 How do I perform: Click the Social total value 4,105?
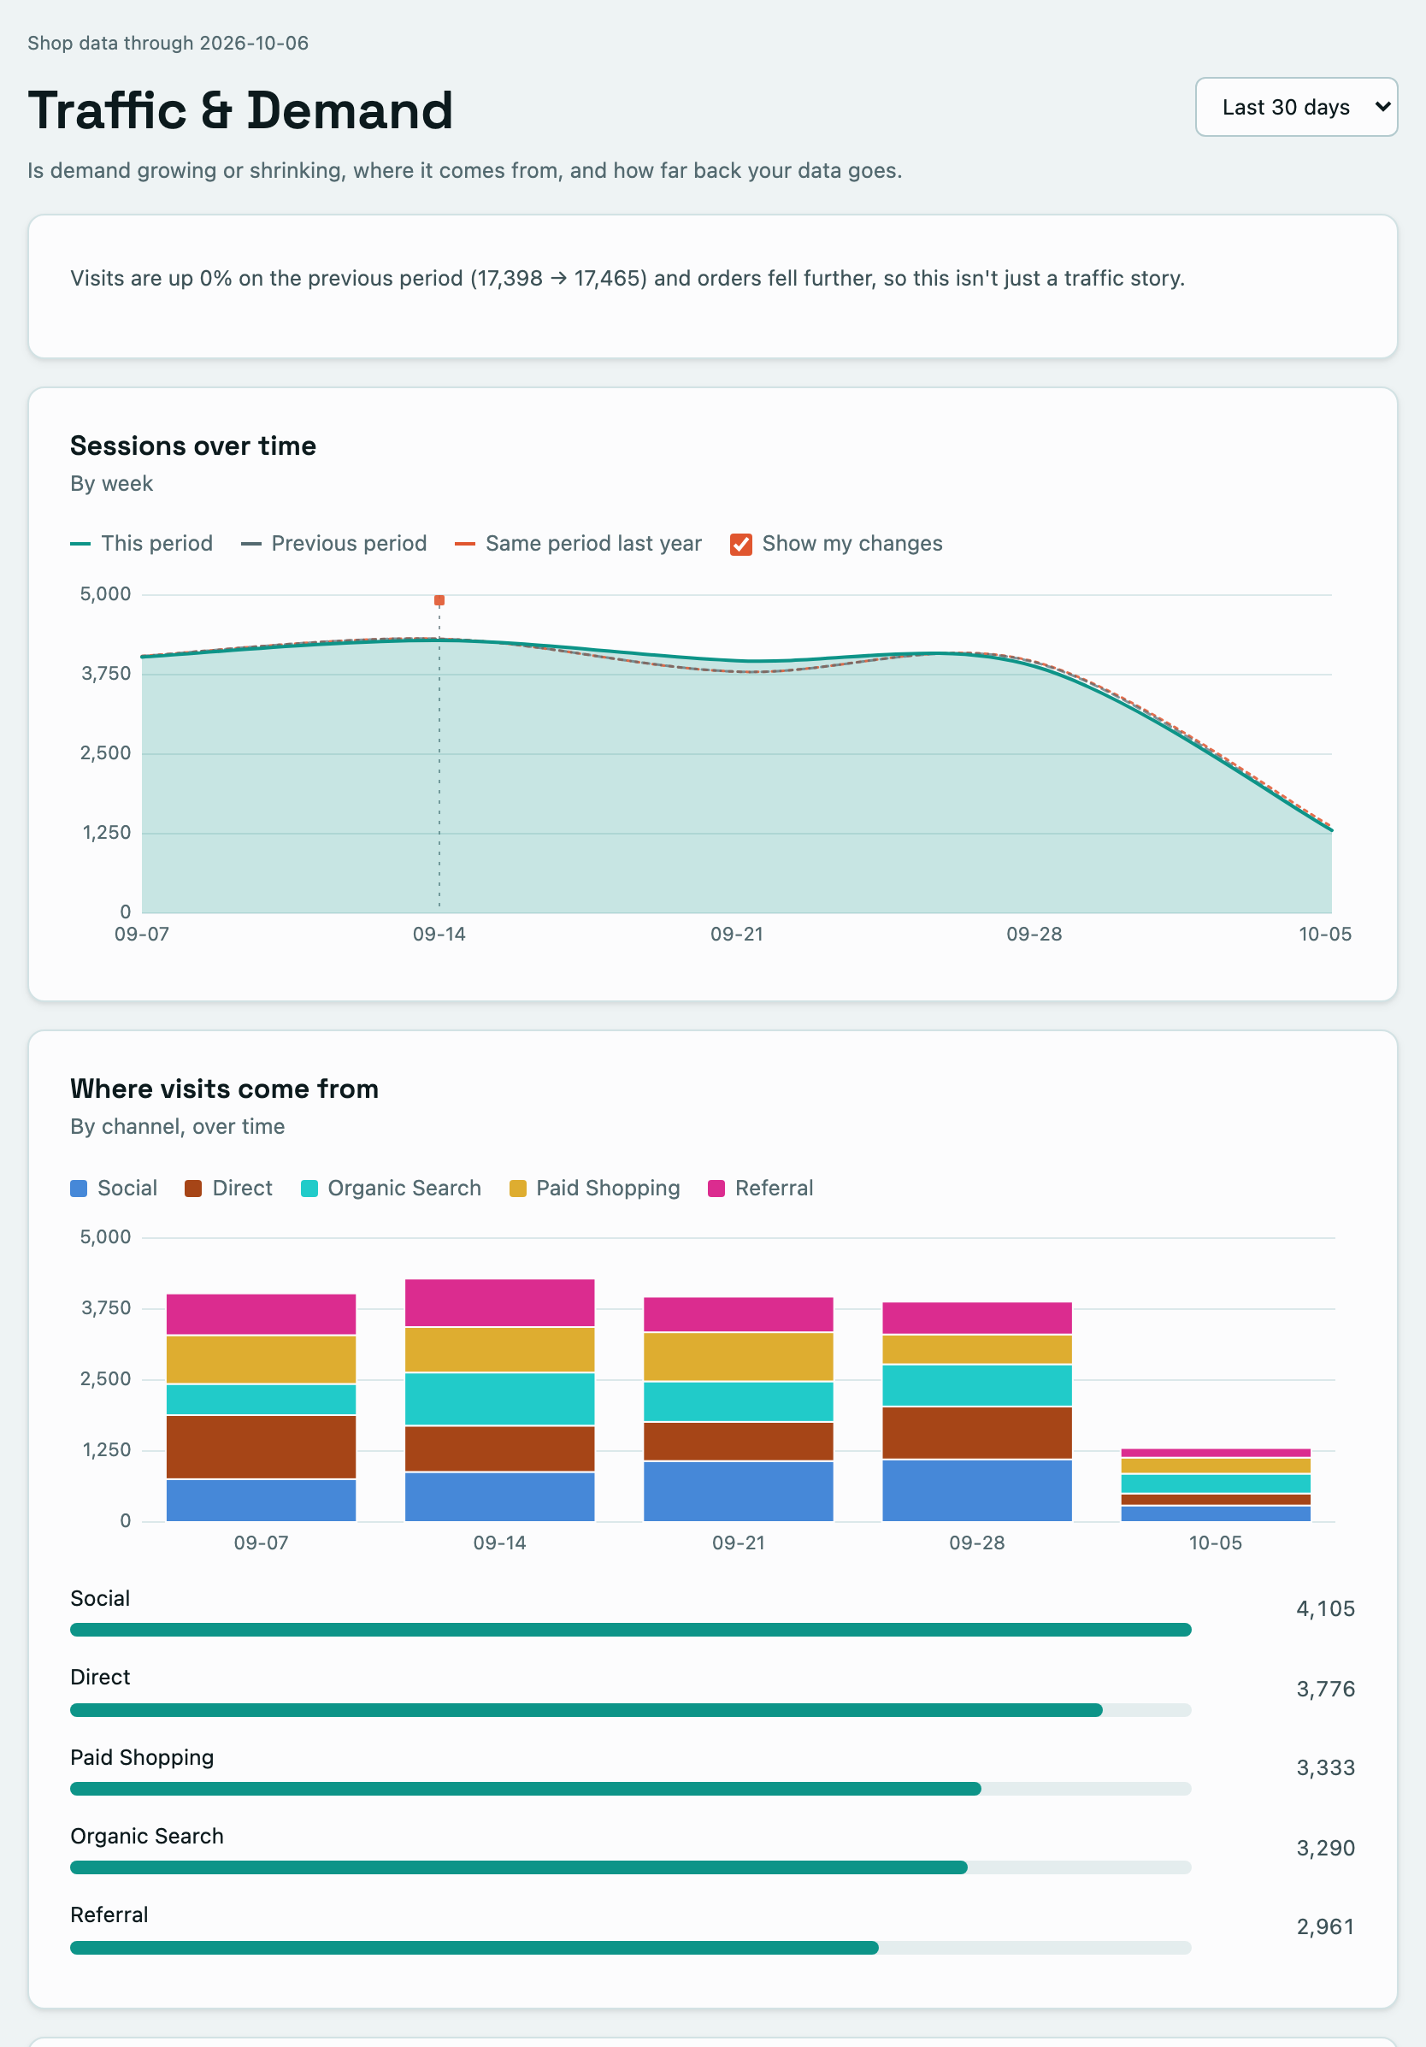click(1325, 1609)
